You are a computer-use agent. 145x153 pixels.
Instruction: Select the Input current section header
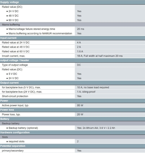tap(72, 38)
